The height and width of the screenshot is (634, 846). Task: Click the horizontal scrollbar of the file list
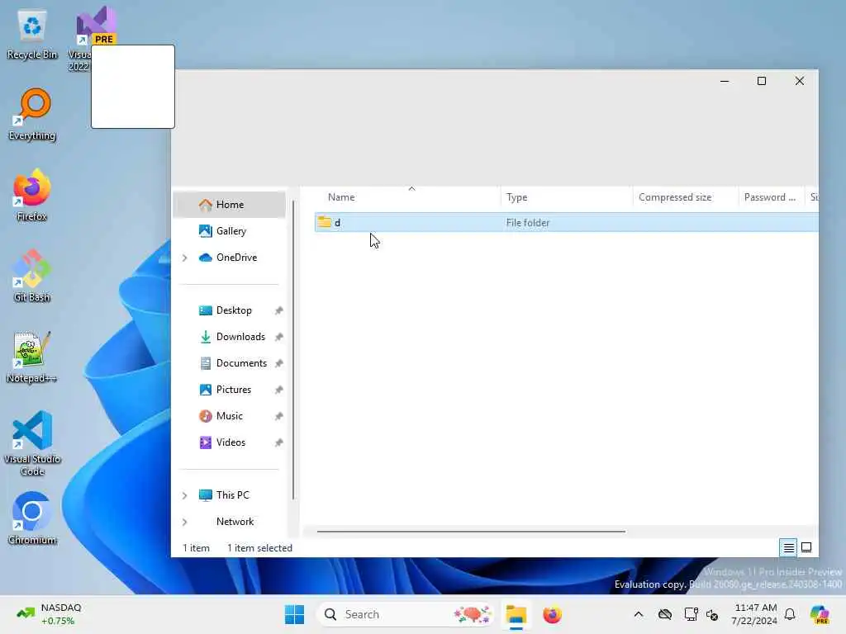(471, 532)
